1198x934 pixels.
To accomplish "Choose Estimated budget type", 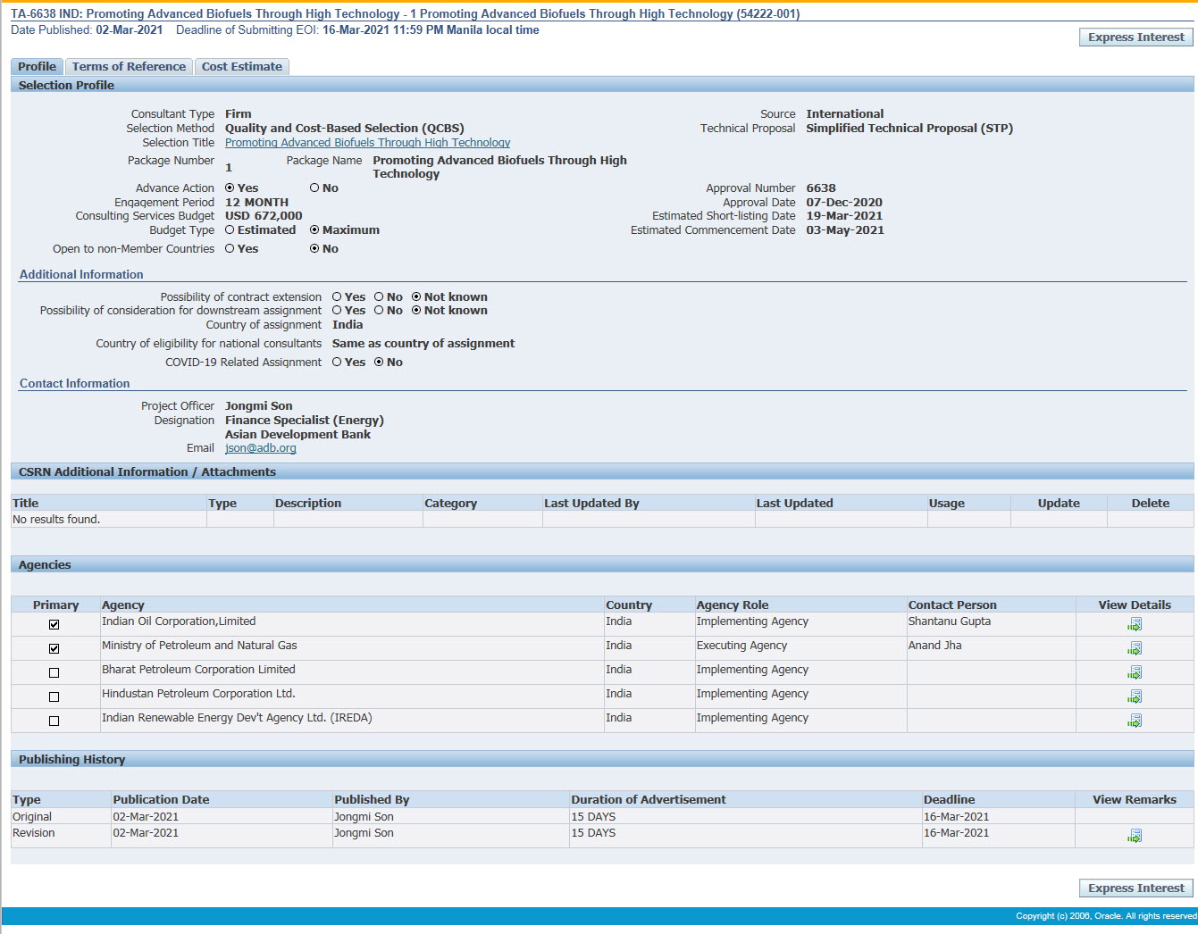I will pos(230,229).
